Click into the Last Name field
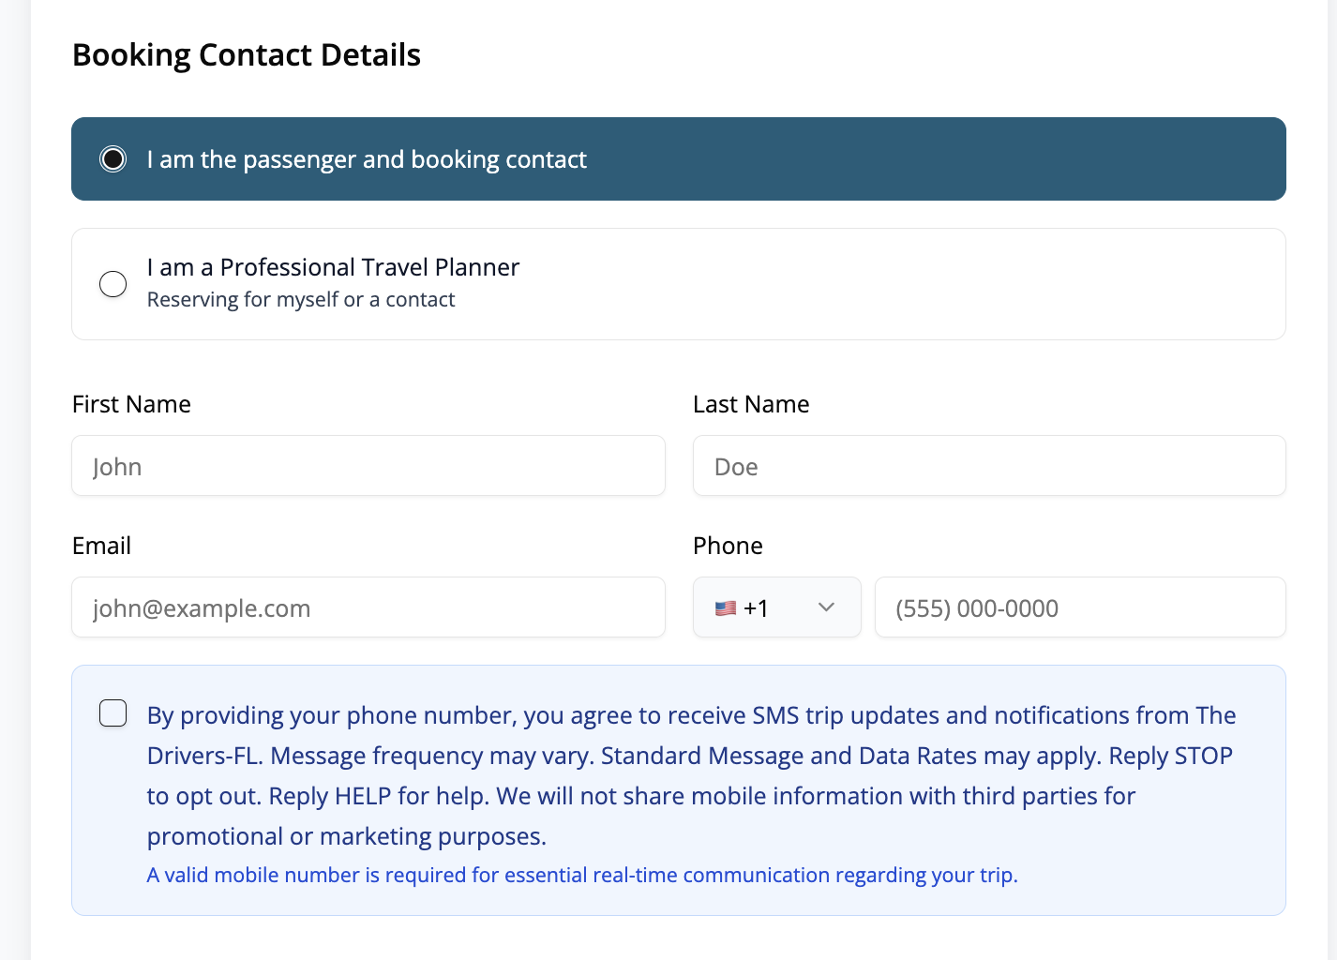 [x=989, y=466]
